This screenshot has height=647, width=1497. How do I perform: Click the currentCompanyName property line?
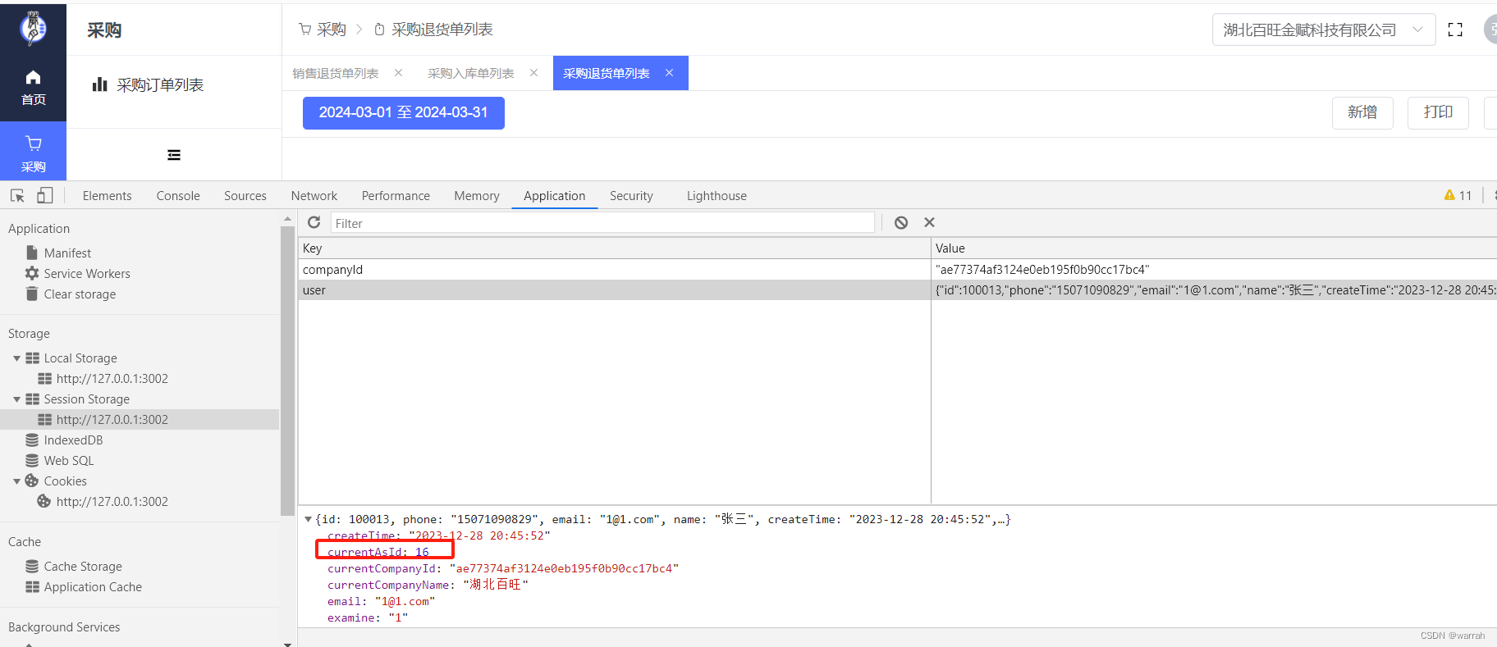pyautogui.click(x=428, y=585)
